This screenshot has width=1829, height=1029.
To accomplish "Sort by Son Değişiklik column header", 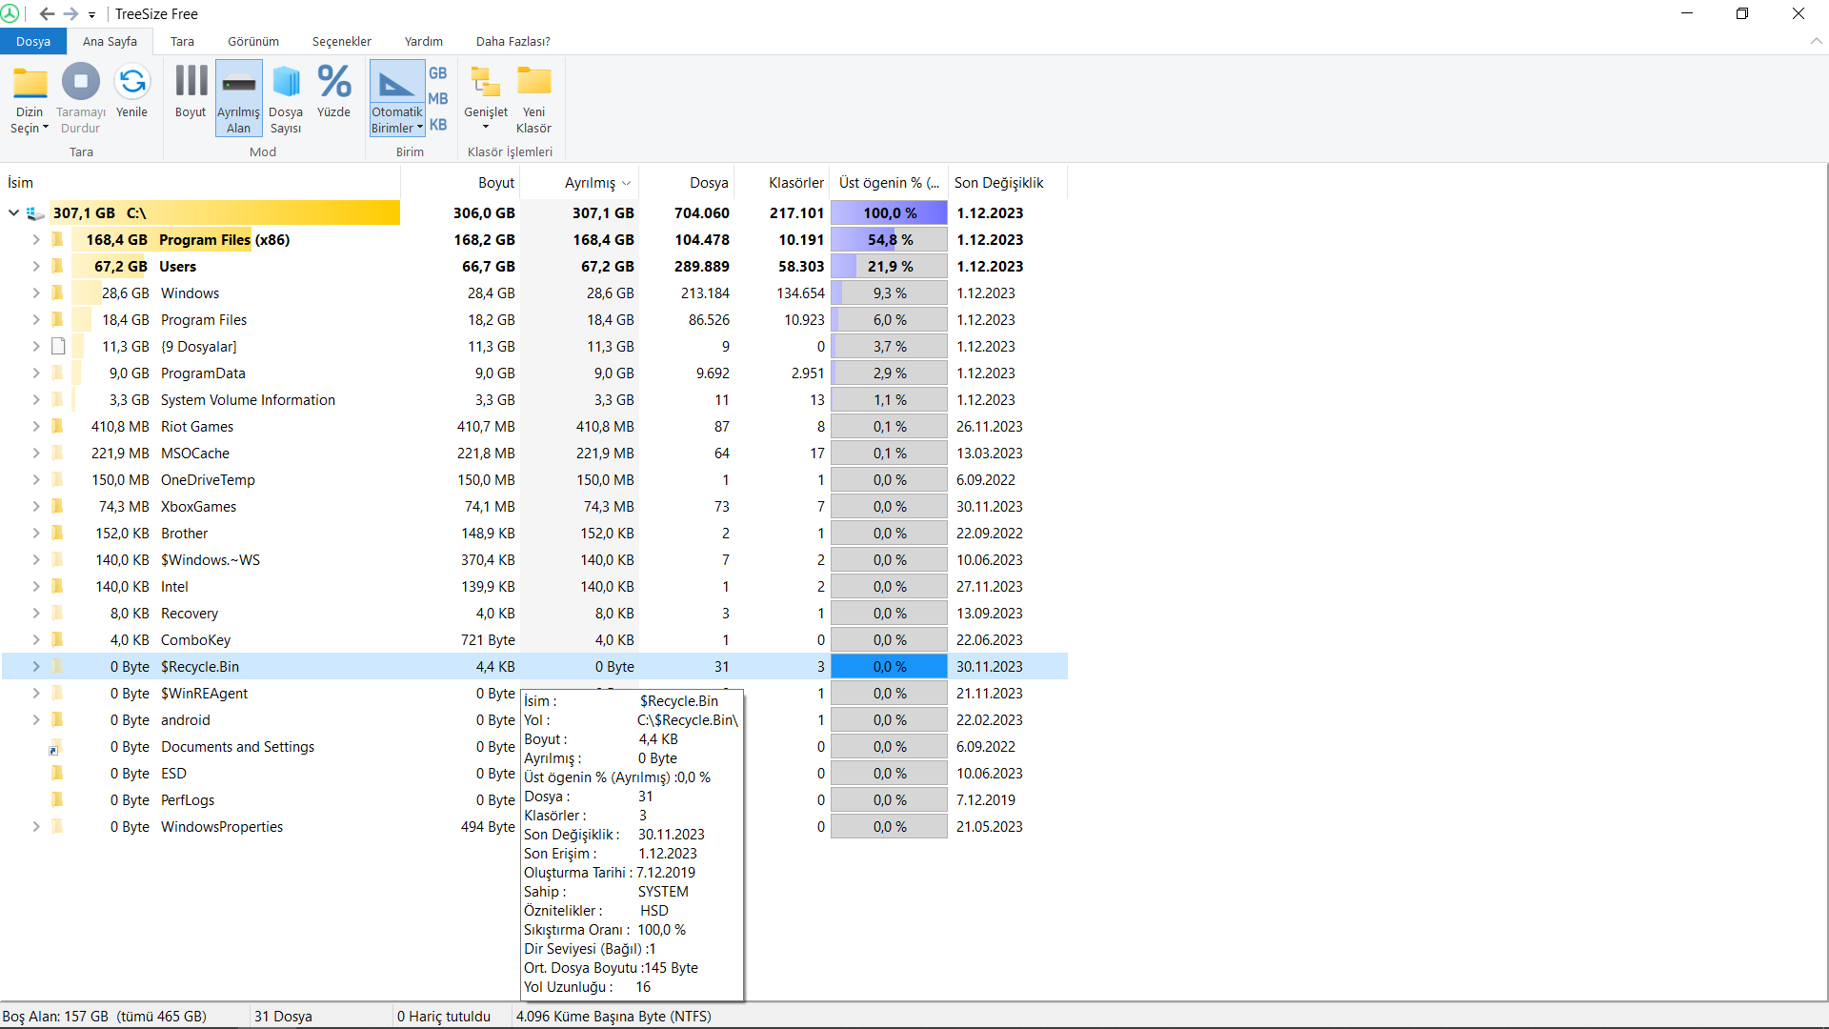I will click(998, 183).
